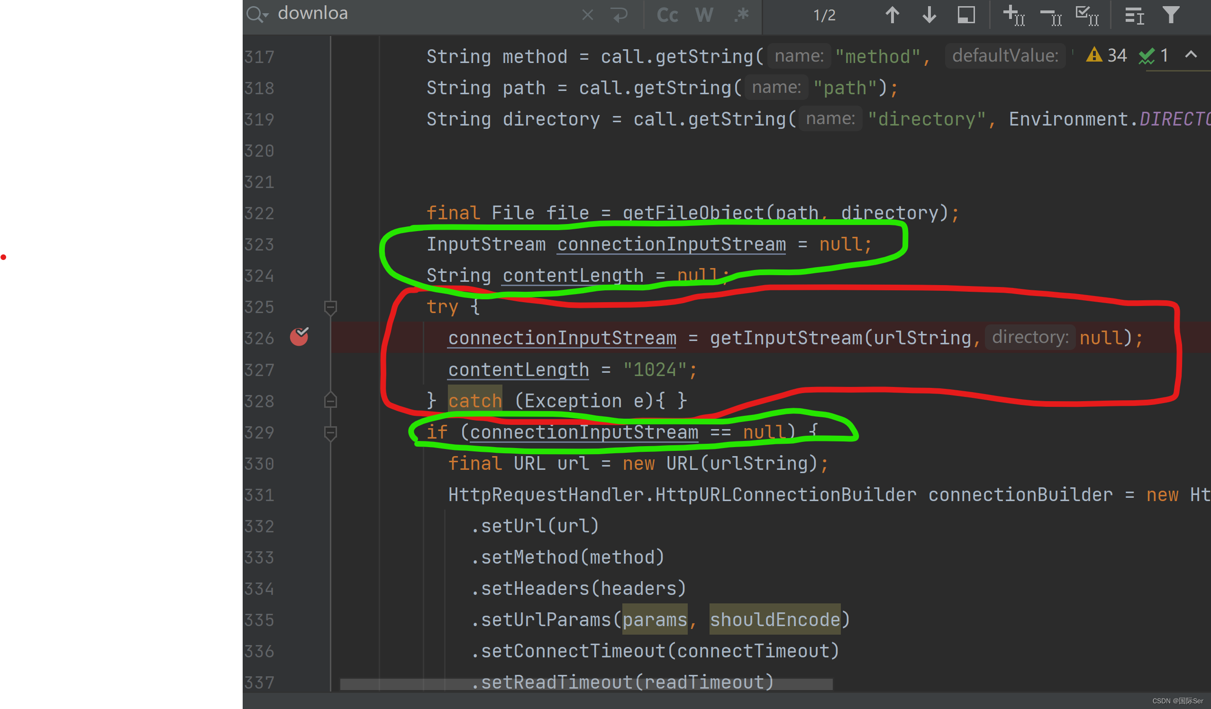Collapse the if block at line 329
The height and width of the screenshot is (709, 1211).
pos(330,433)
